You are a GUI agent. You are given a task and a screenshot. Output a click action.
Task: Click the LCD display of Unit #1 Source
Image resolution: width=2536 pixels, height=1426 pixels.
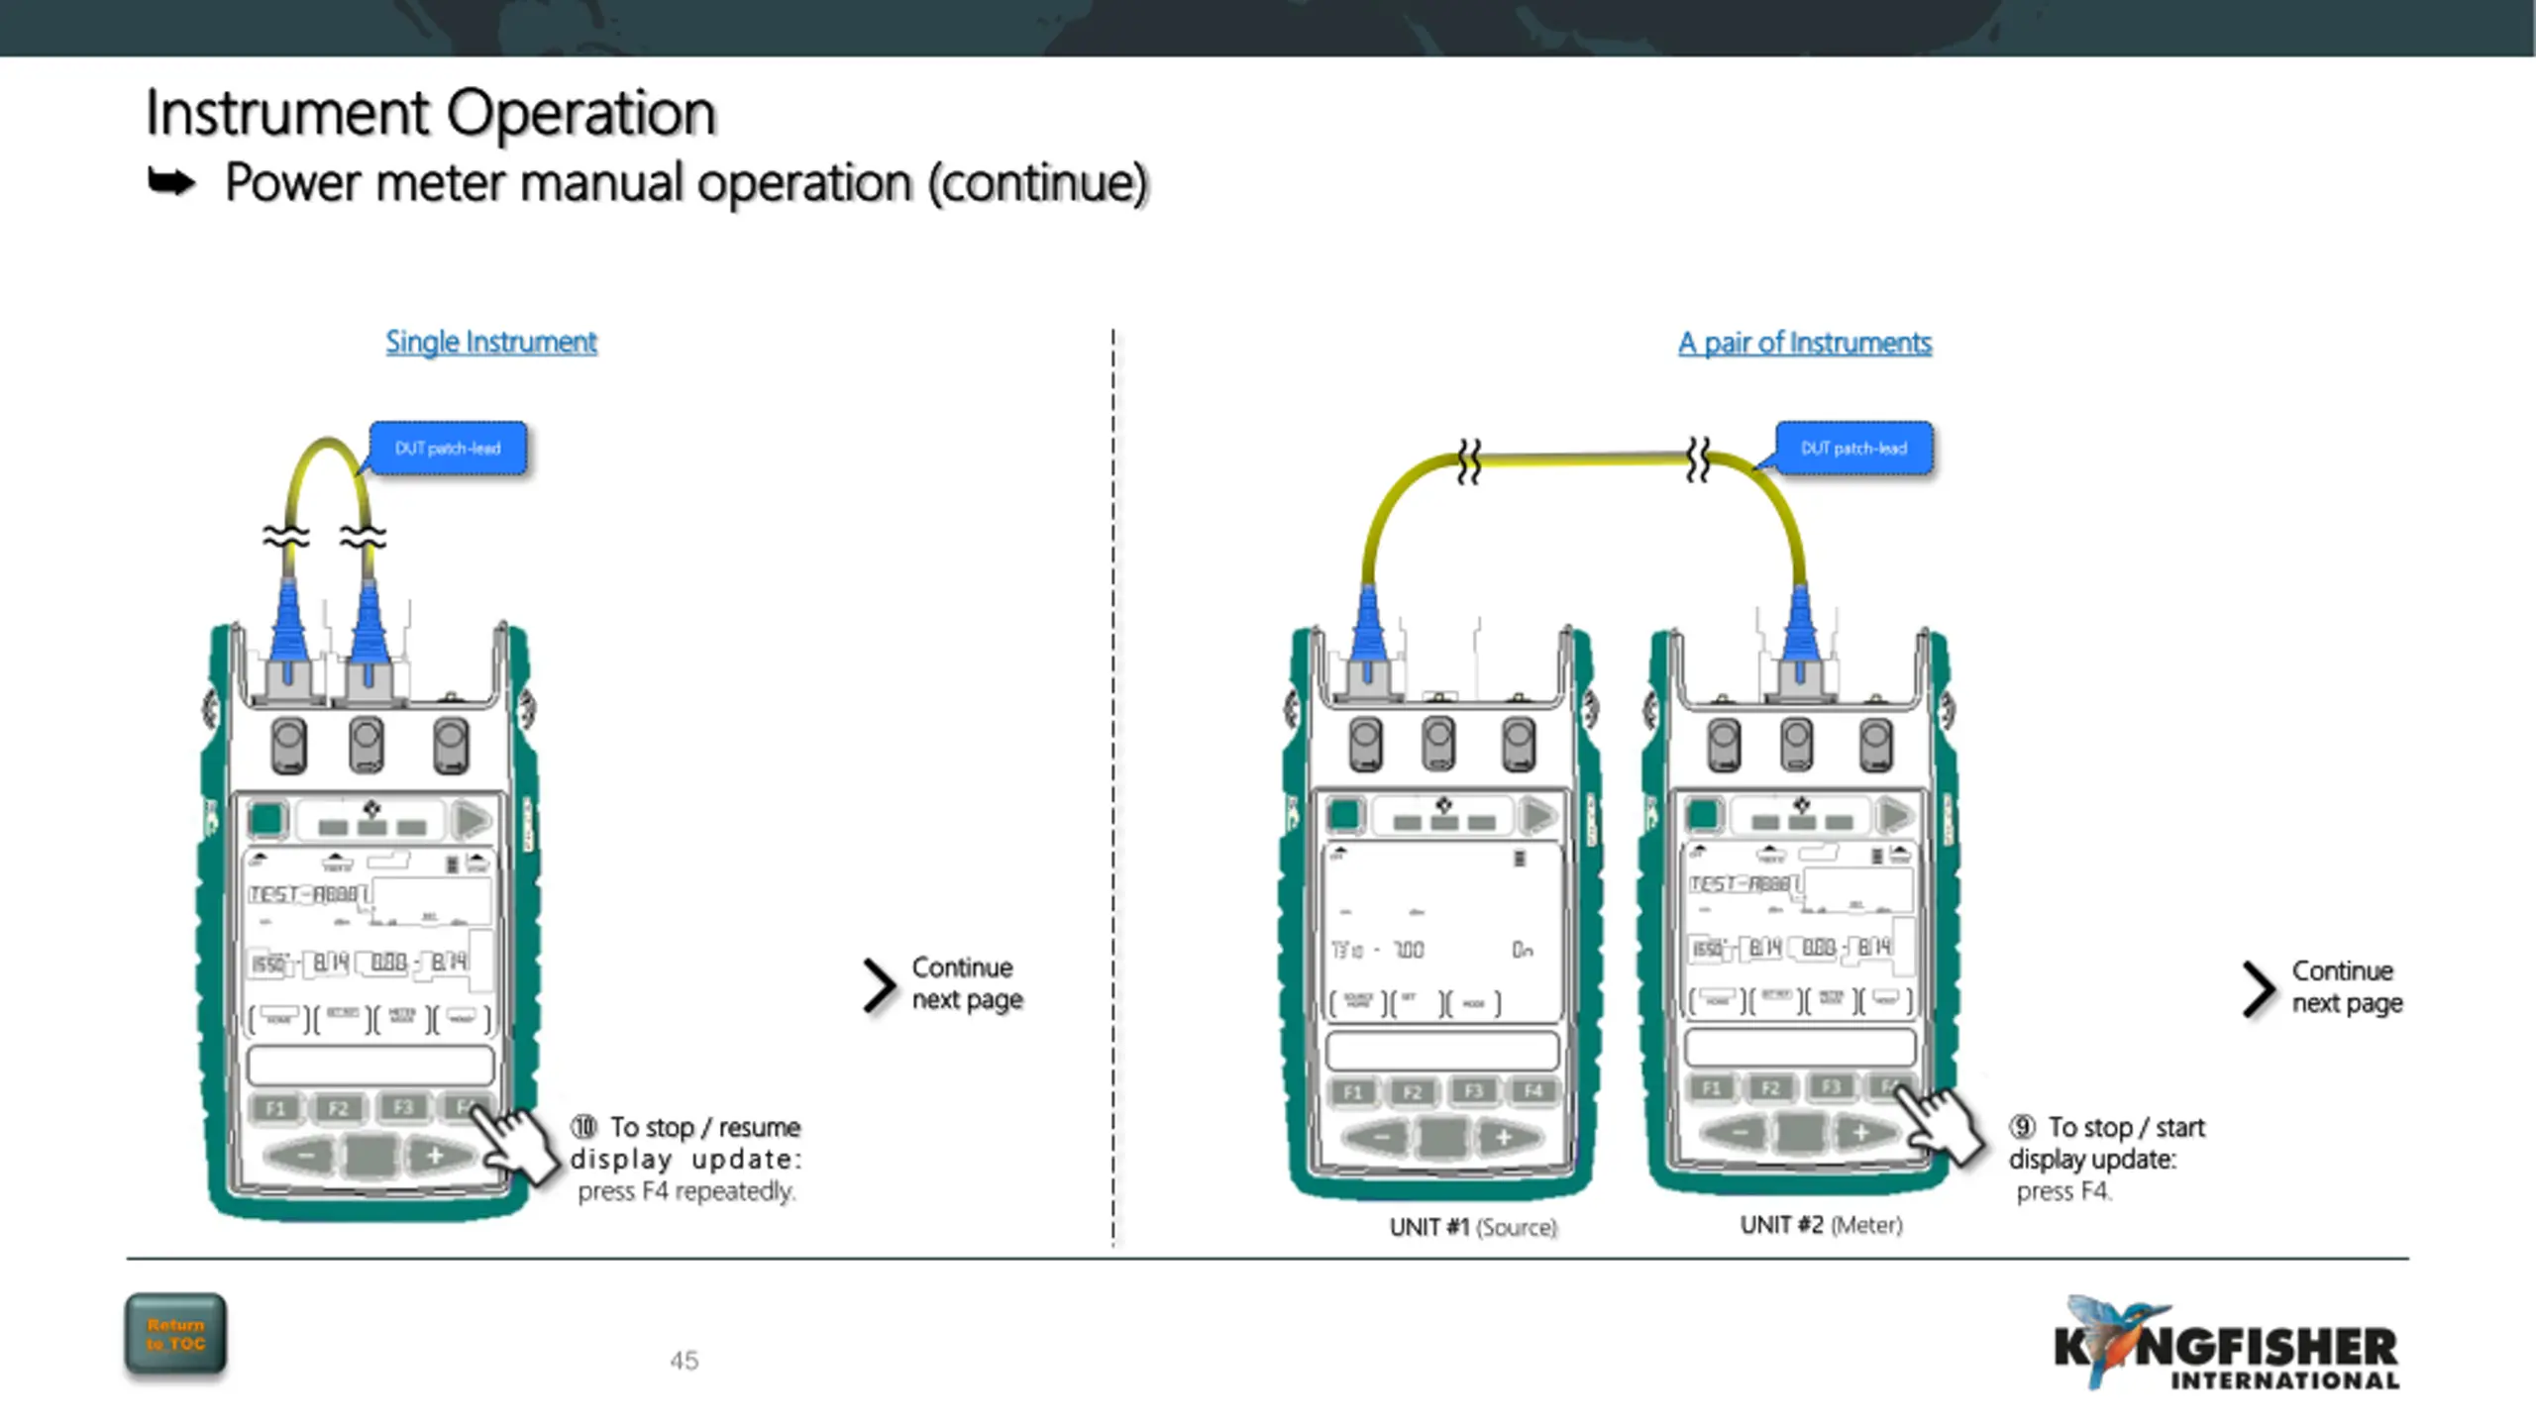click(1442, 932)
